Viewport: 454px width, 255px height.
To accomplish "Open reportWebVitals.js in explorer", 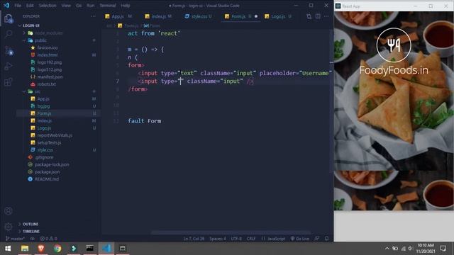I will (x=55, y=135).
